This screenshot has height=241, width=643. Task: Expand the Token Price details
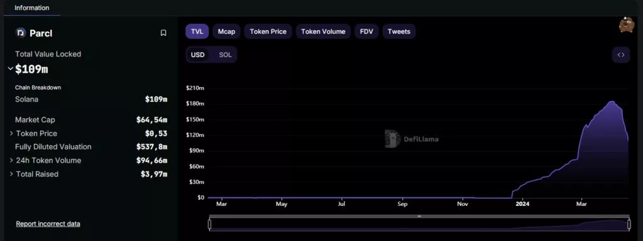(x=11, y=133)
